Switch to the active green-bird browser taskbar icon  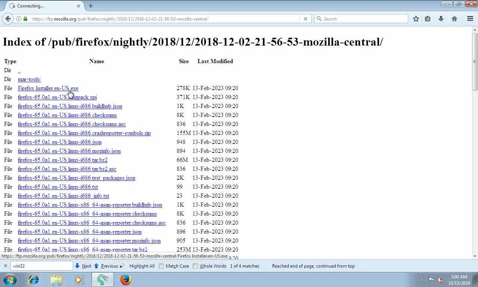(103, 280)
